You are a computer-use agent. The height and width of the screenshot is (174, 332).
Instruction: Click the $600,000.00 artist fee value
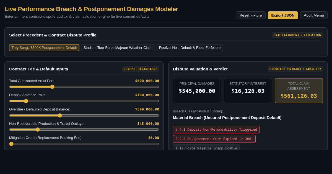pos(147,81)
